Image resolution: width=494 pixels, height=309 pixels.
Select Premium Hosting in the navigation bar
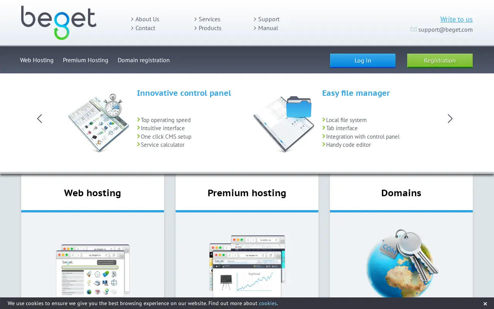click(x=86, y=60)
